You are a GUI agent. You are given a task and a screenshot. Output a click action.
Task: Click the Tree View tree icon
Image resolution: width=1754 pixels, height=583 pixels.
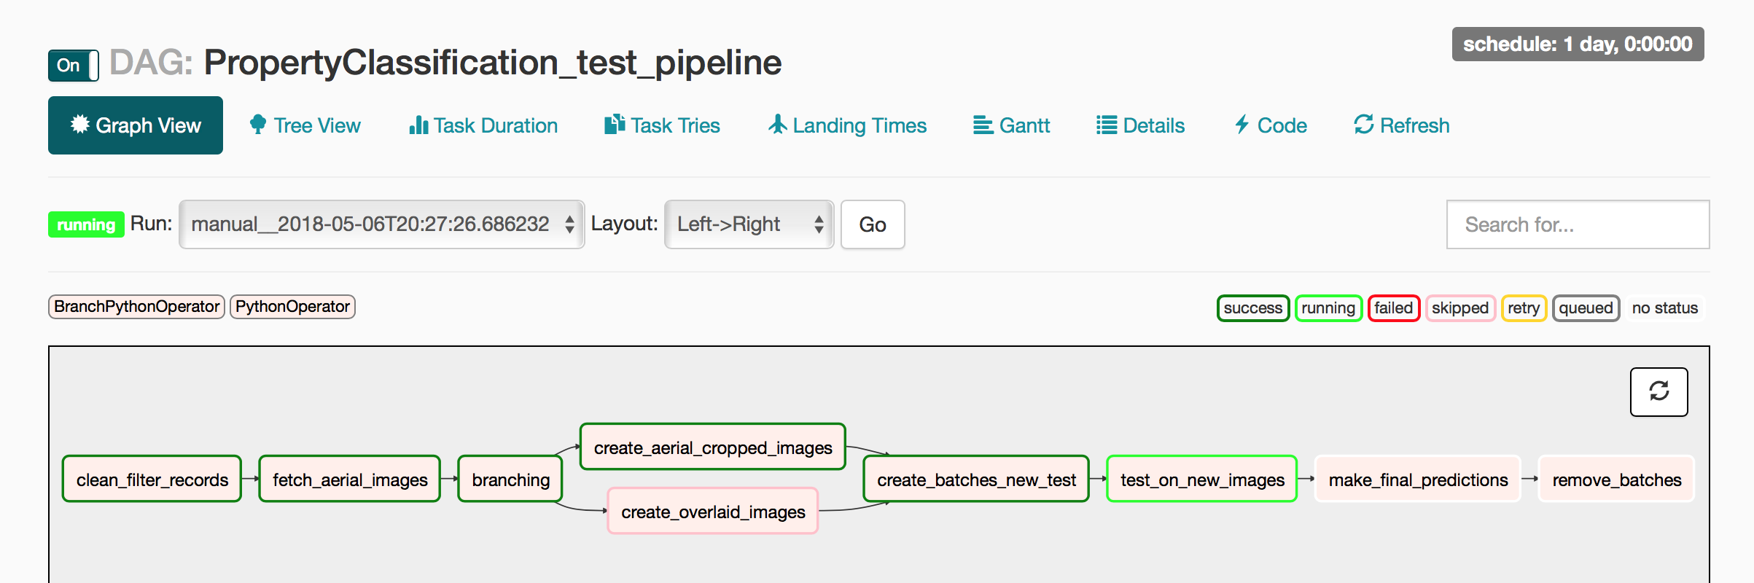point(257,125)
